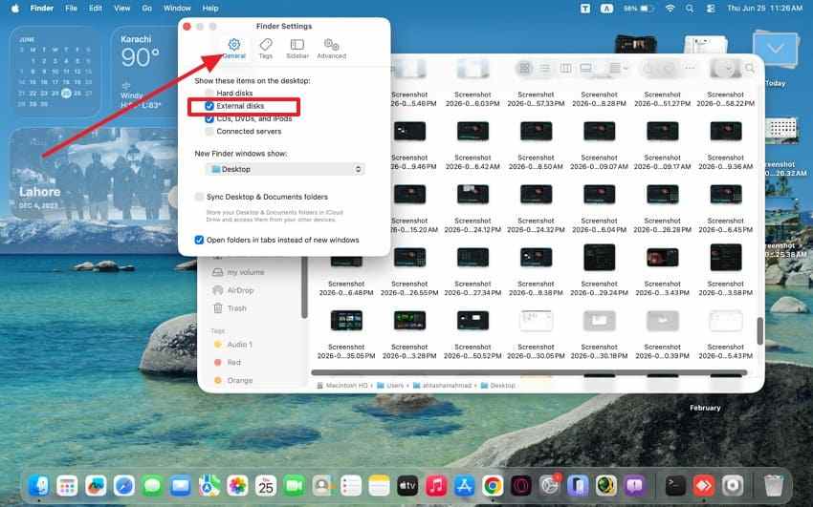Click the menu bar date and time
Image resolution: width=813 pixels, height=507 pixels.
(764, 9)
